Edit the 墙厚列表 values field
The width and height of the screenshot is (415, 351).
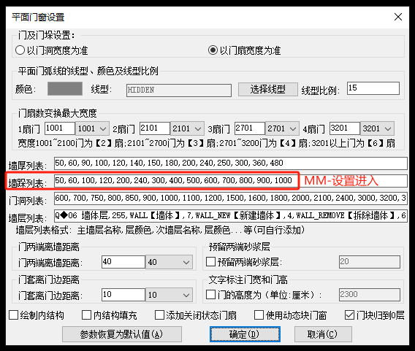pos(231,163)
